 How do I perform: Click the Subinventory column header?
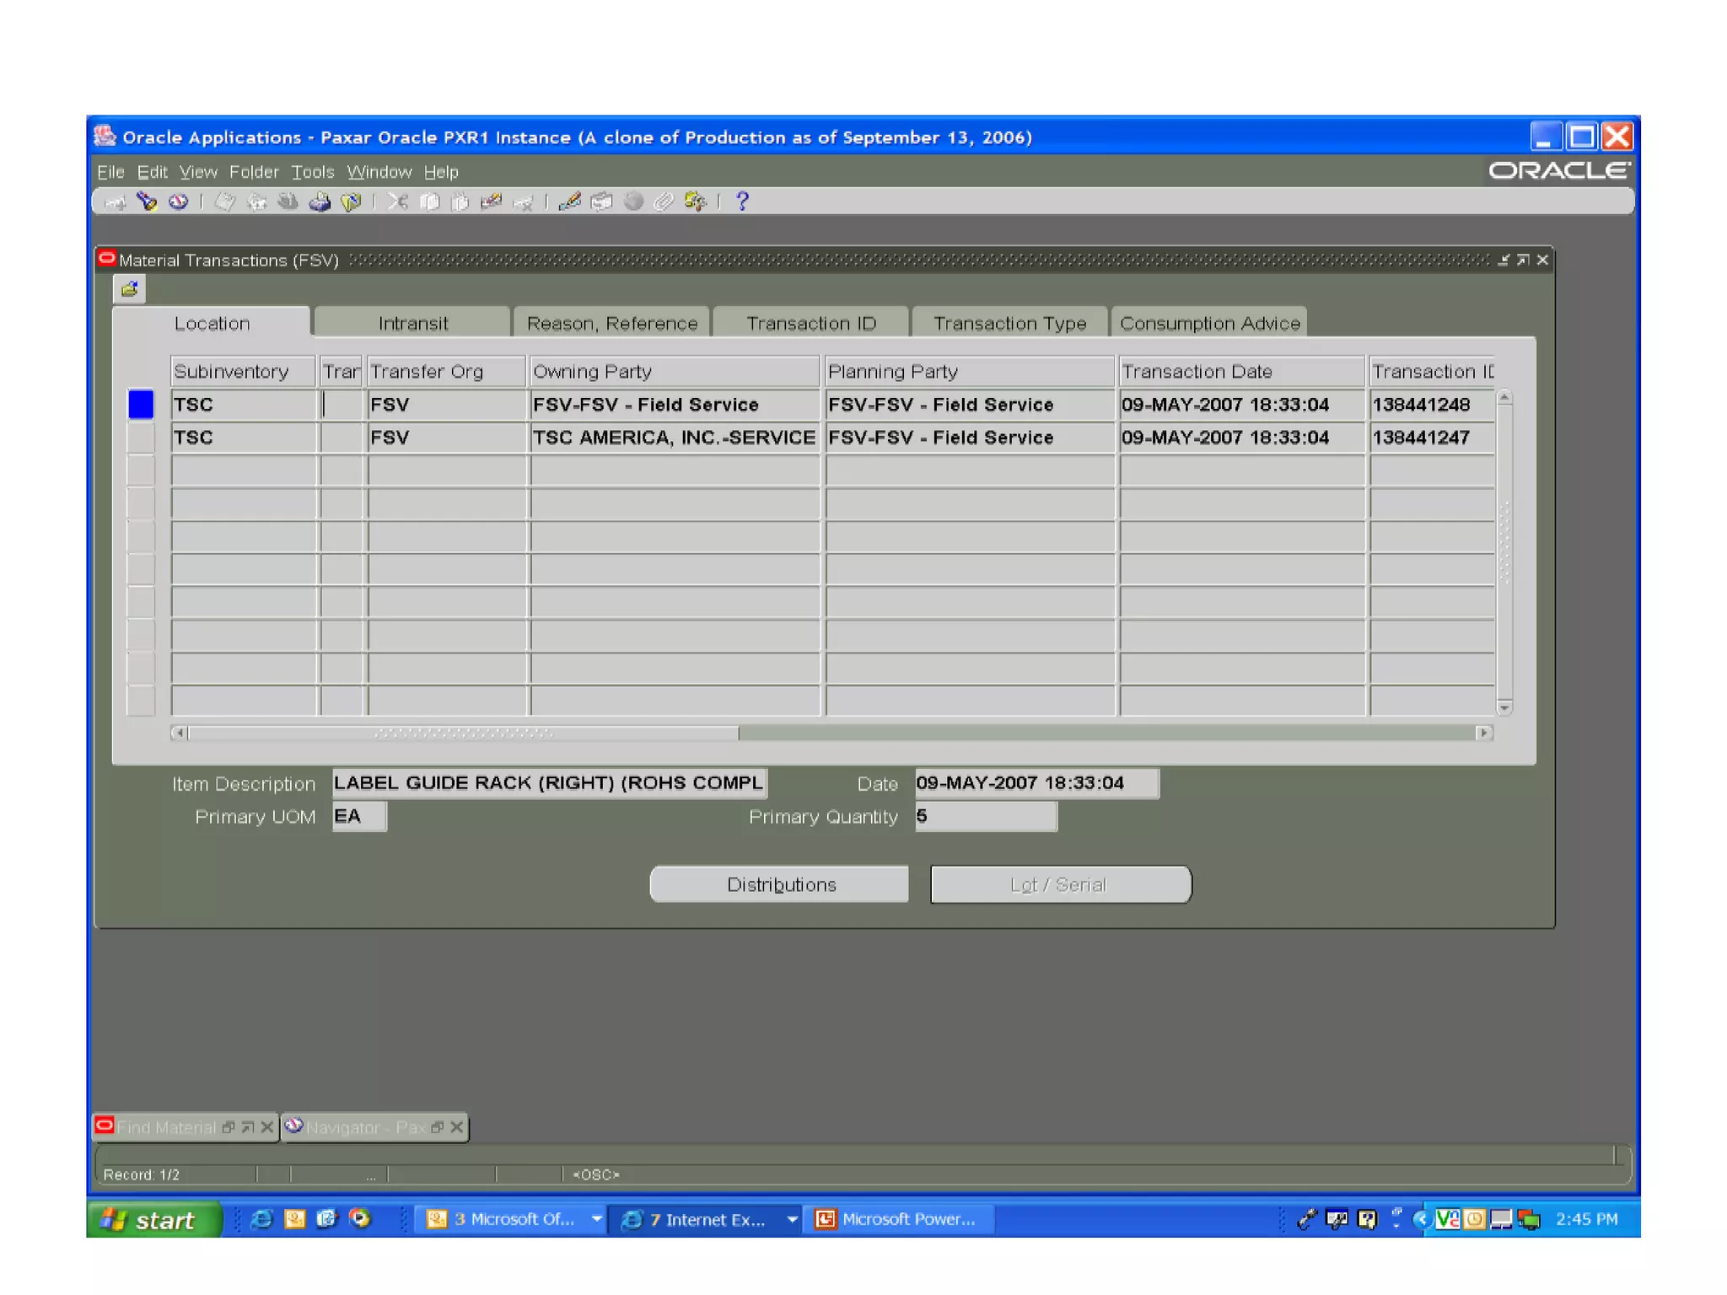pyautogui.click(x=243, y=372)
